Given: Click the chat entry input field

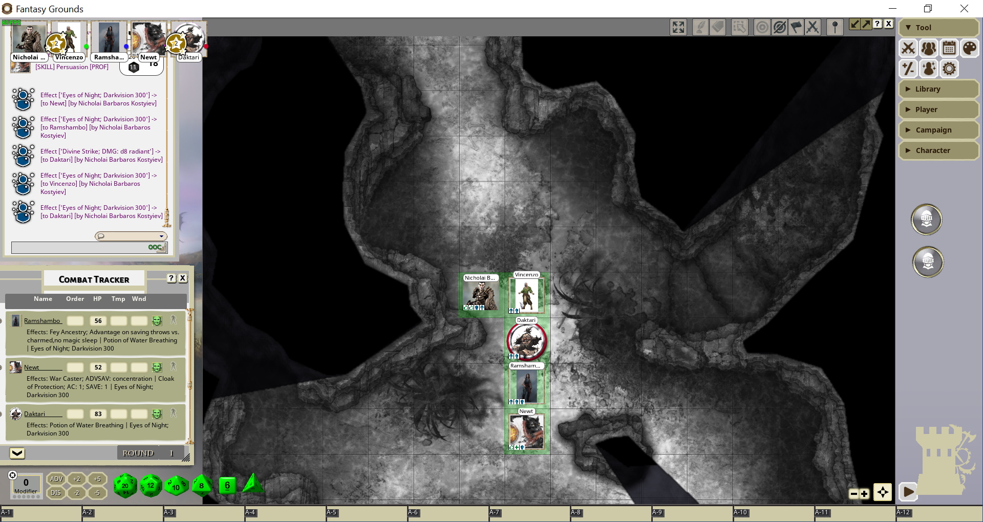Looking at the screenshot, I should tap(89, 248).
